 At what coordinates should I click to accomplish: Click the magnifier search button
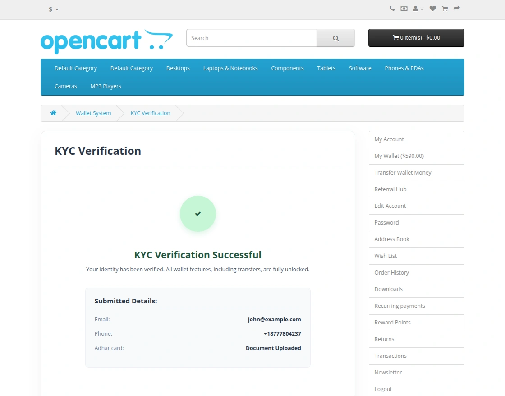click(335, 38)
